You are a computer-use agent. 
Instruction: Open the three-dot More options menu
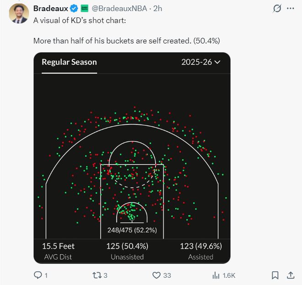290,9
